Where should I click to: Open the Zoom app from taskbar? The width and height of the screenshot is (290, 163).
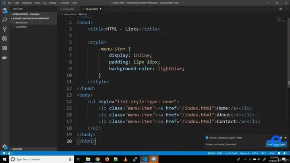click(154, 159)
